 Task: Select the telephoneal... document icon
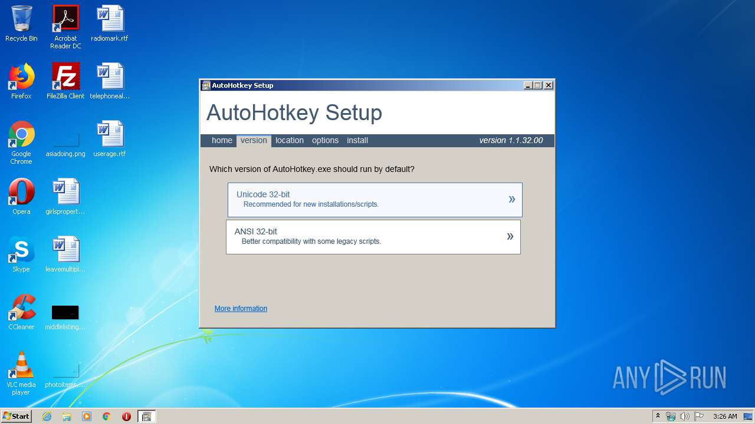(110, 81)
